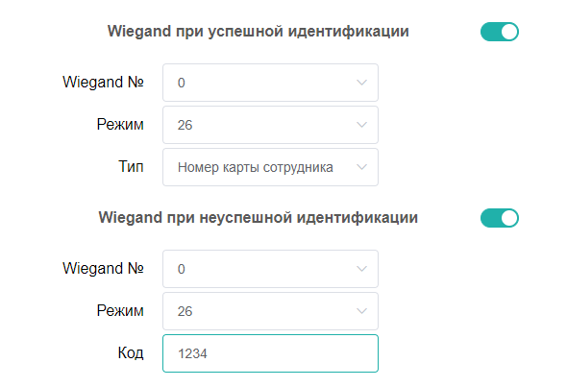Click chevron arrow of second Wiegand № field
The image size is (567, 387).
pos(361,269)
